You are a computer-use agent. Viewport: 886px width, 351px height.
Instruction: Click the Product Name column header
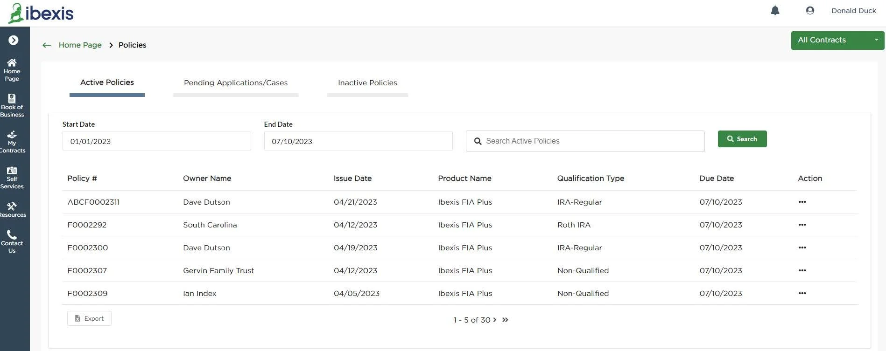click(x=464, y=178)
